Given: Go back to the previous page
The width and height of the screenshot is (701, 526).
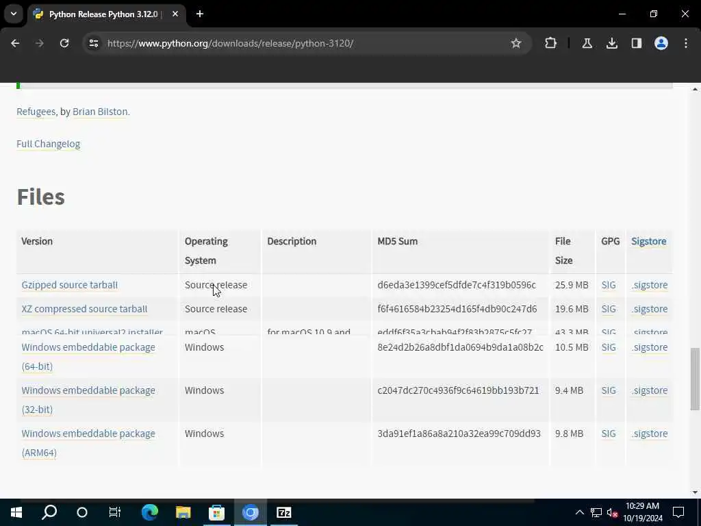Looking at the screenshot, I should pos(15,43).
